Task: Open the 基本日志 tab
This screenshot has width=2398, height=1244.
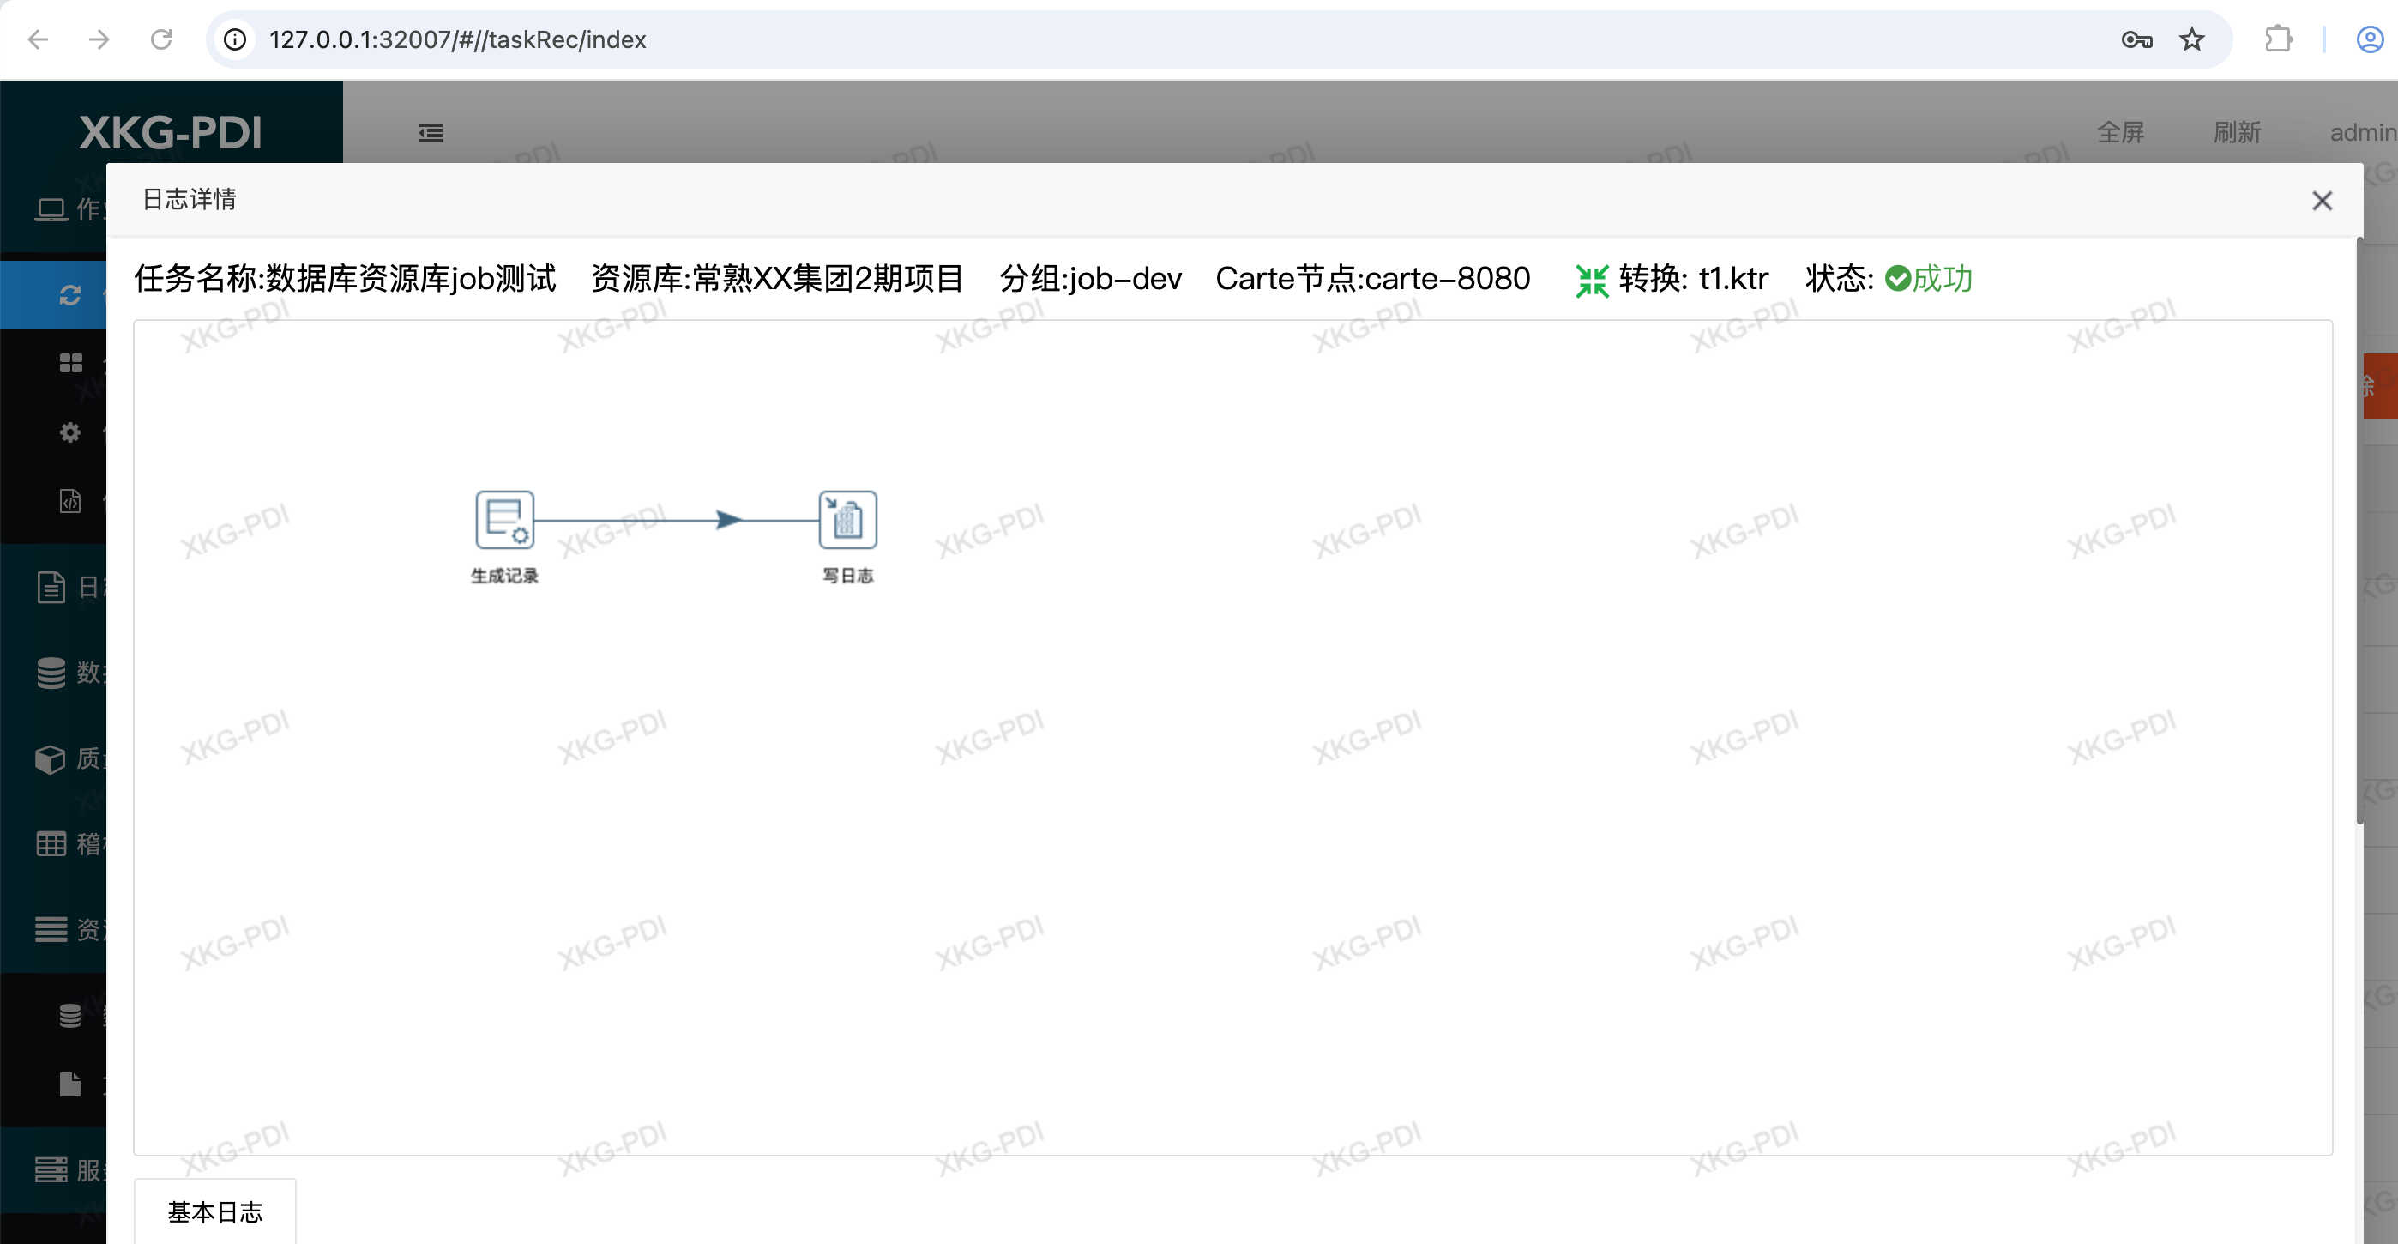Action: point(215,1211)
